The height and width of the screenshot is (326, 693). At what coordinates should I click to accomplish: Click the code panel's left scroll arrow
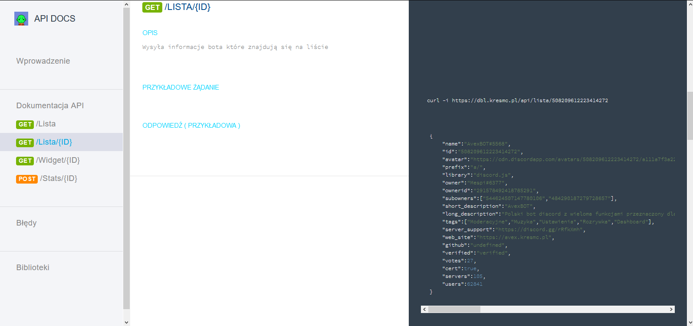tap(424, 309)
